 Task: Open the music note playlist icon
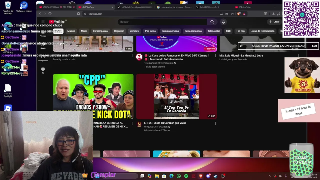click(x=278, y=14)
